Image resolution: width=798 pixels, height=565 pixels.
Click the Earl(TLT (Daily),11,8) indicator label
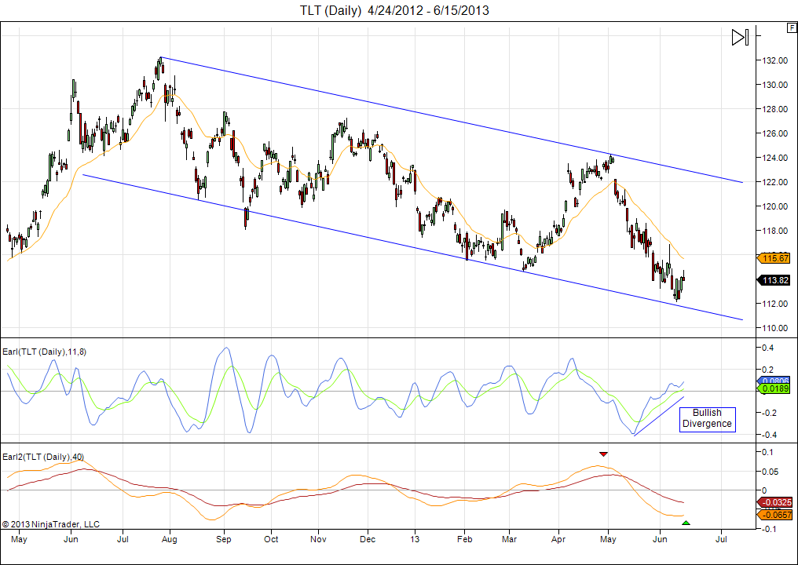pyautogui.click(x=45, y=352)
